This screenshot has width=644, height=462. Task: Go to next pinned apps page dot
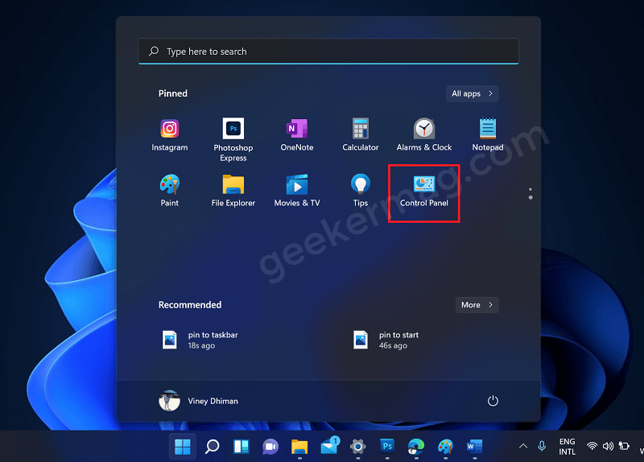(530, 197)
